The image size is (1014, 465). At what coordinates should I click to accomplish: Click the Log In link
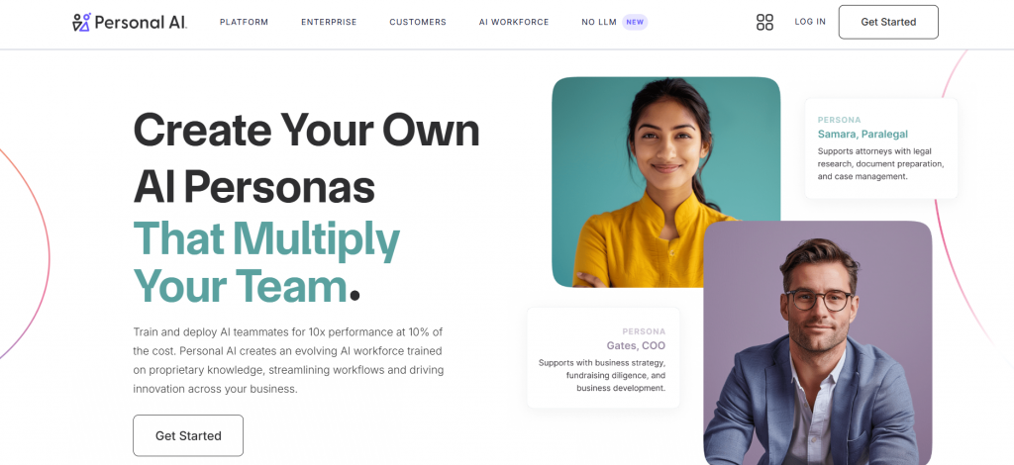point(810,22)
